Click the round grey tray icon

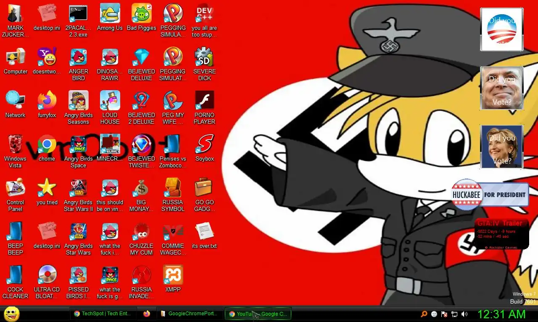click(434, 314)
